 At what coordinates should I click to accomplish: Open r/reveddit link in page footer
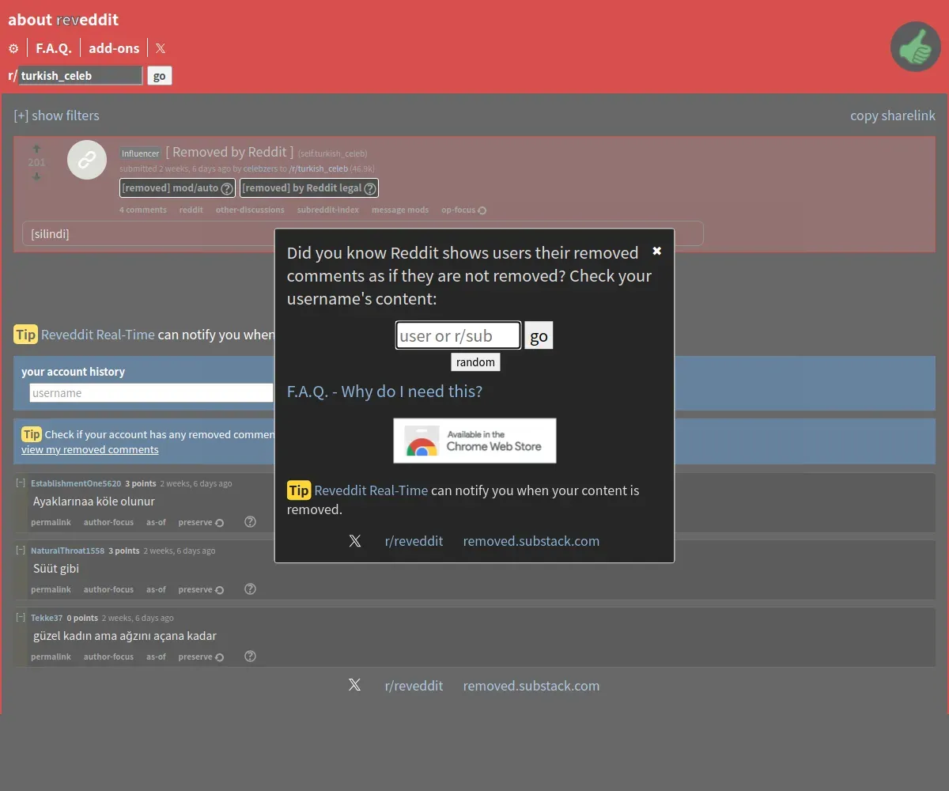(414, 686)
